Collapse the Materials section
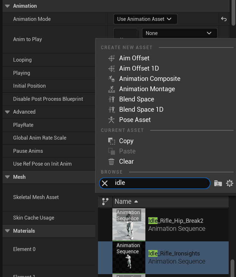The image size is (236, 277). [7, 231]
